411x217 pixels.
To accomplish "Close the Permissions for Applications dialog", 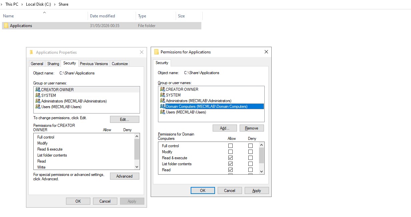I will (266, 52).
